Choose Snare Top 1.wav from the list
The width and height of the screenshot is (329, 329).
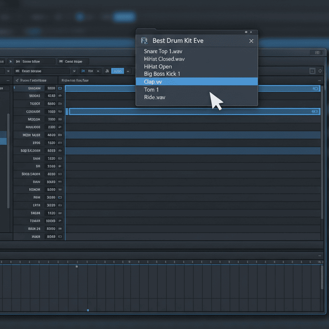click(x=163, y=51)
